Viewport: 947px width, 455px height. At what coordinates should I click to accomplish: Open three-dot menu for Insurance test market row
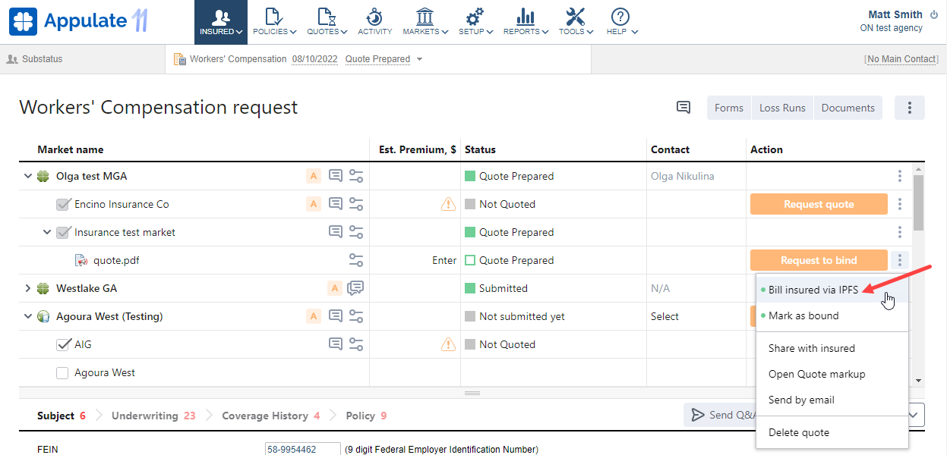[x=900, y=232]
